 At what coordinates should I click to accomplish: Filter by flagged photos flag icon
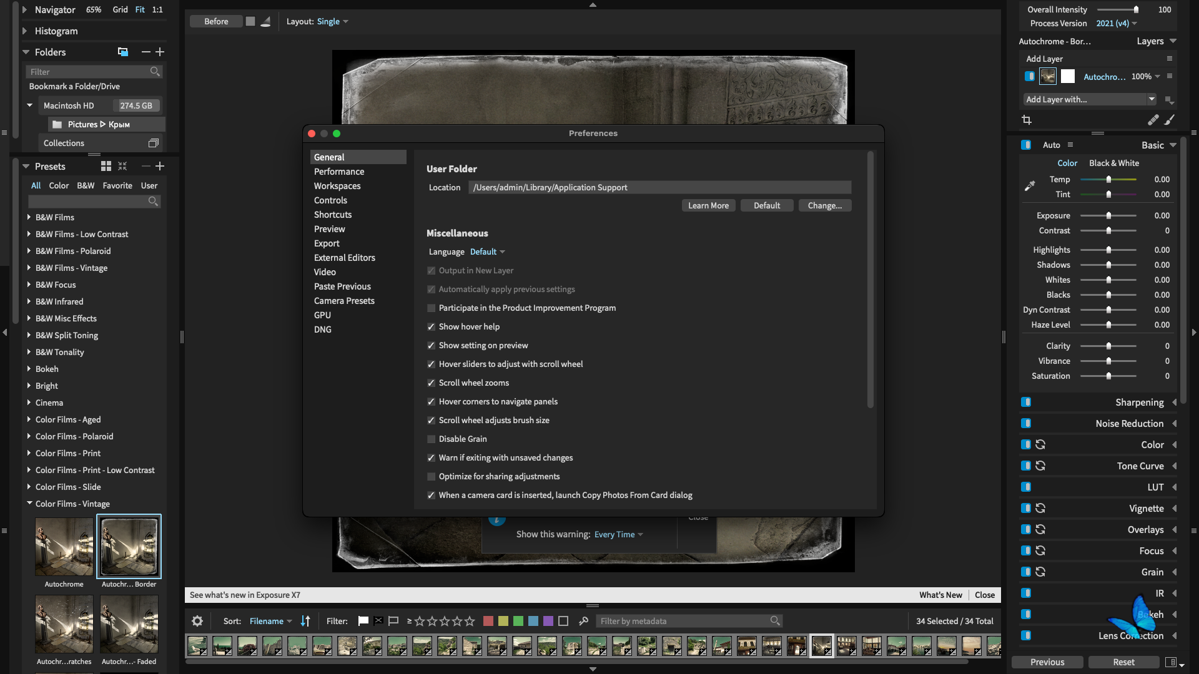(363, 621)
